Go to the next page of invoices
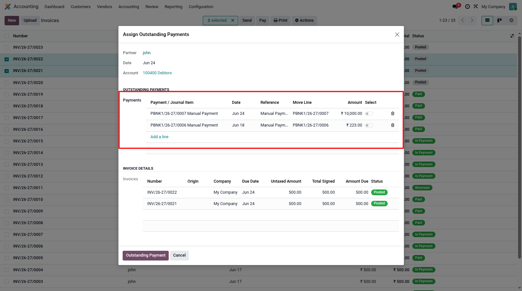This screenshot has height=291, width=522. 472,20
